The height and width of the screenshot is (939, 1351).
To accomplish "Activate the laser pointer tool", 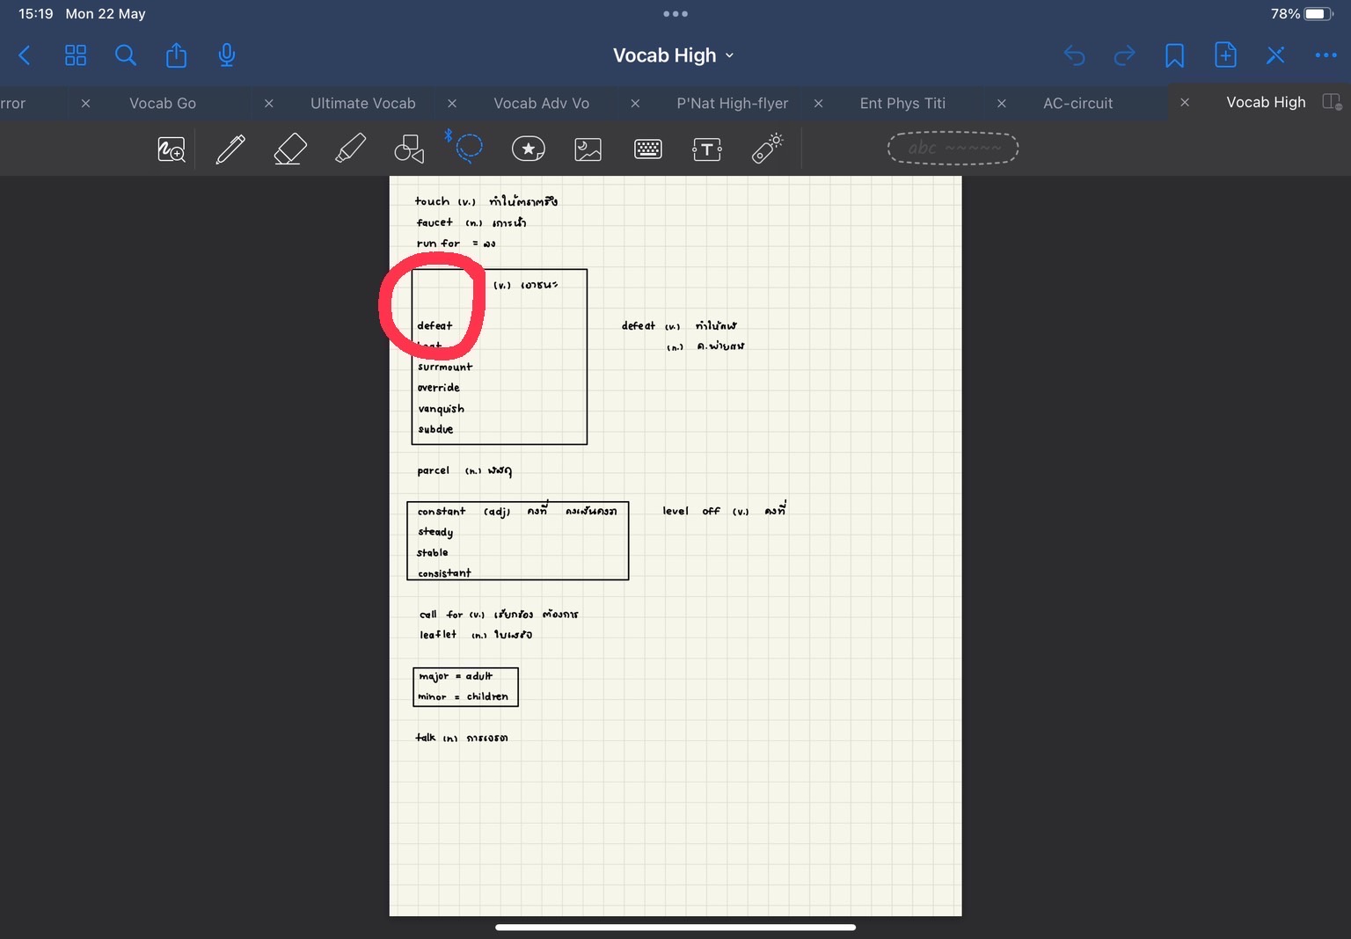I will (x=767, y=149).
